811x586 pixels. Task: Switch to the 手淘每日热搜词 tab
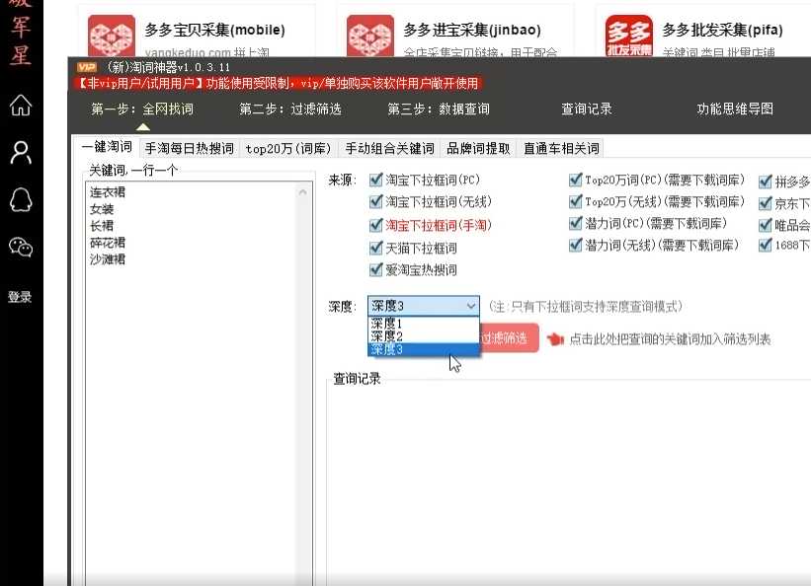coord(190,149)
